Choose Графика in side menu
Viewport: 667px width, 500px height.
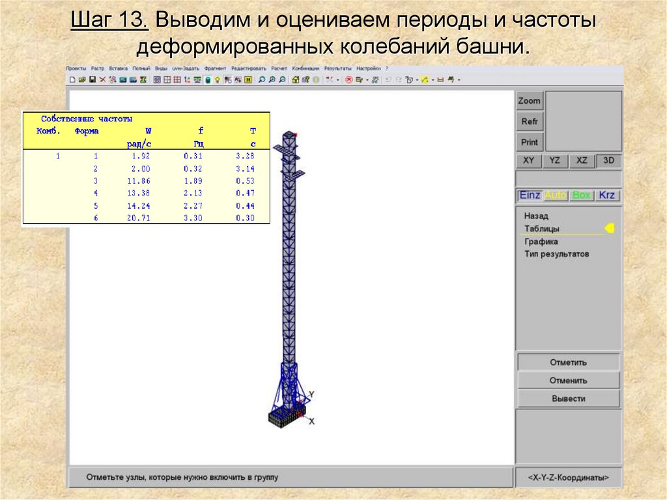(x=541, y=241)
